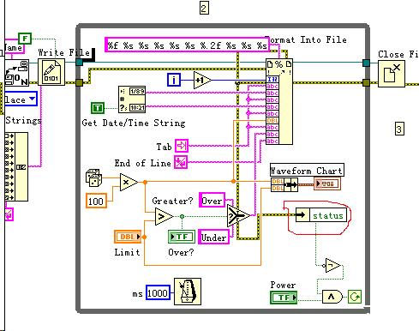This screenshot has width=419, height=331.
Task: Click the False constant at top left
Action: coord(25,39)
